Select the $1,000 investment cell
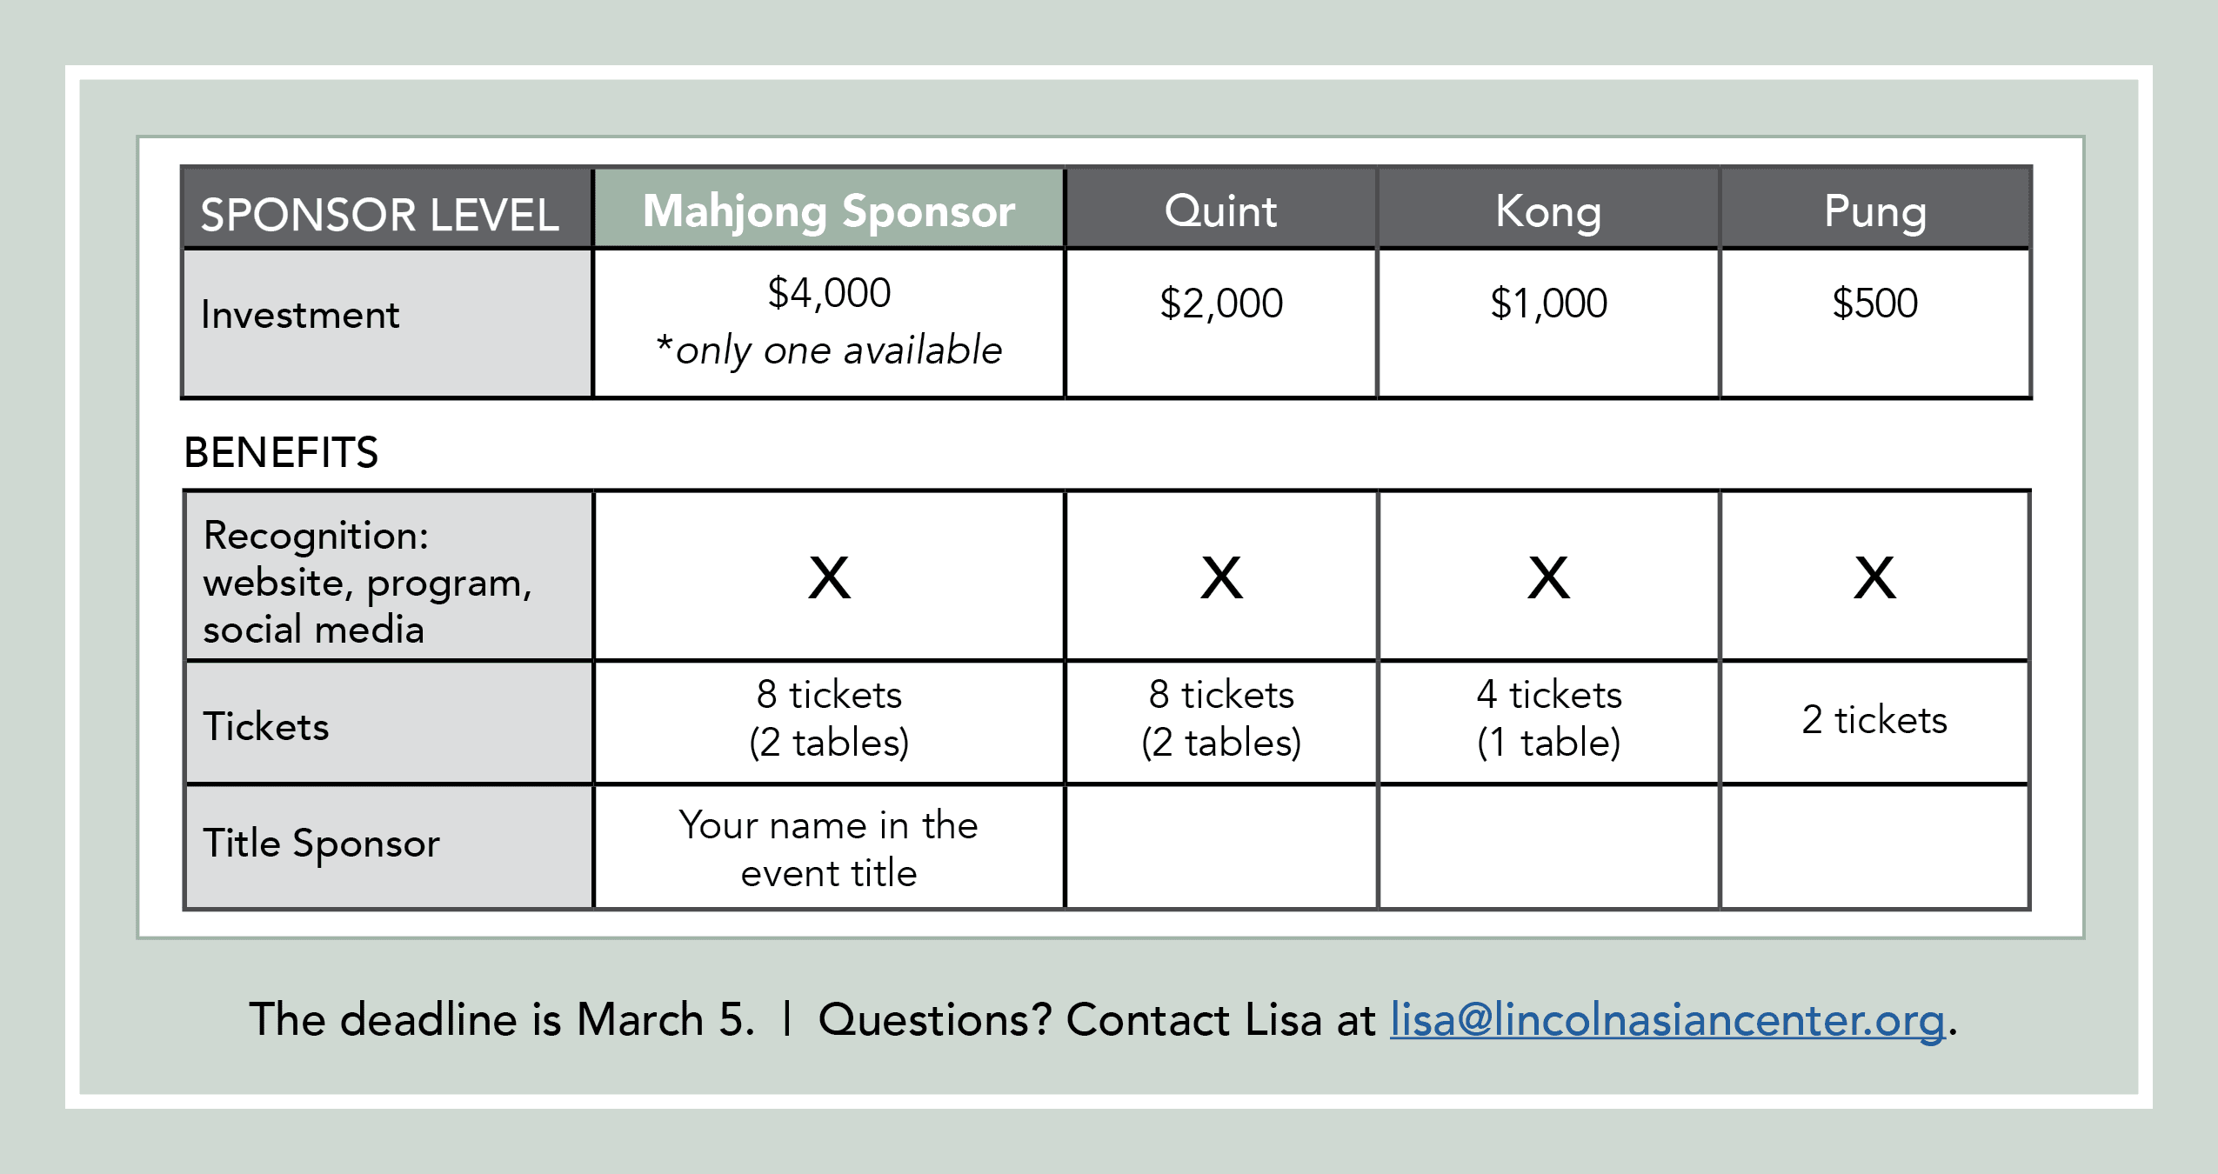Image resolution: width=2218 pixels, height=1174 pixels. click(x=1548, y=304)
